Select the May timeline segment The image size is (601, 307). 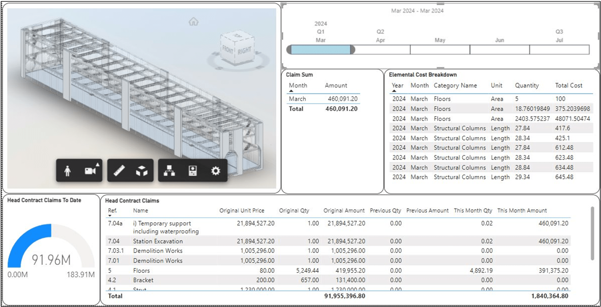[440, 49]
